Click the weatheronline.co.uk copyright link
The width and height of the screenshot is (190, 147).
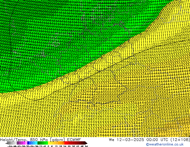[x=165, y=144]
